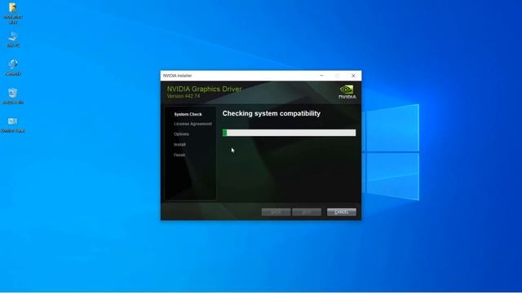Click the driver version number text

coord(184,96)
